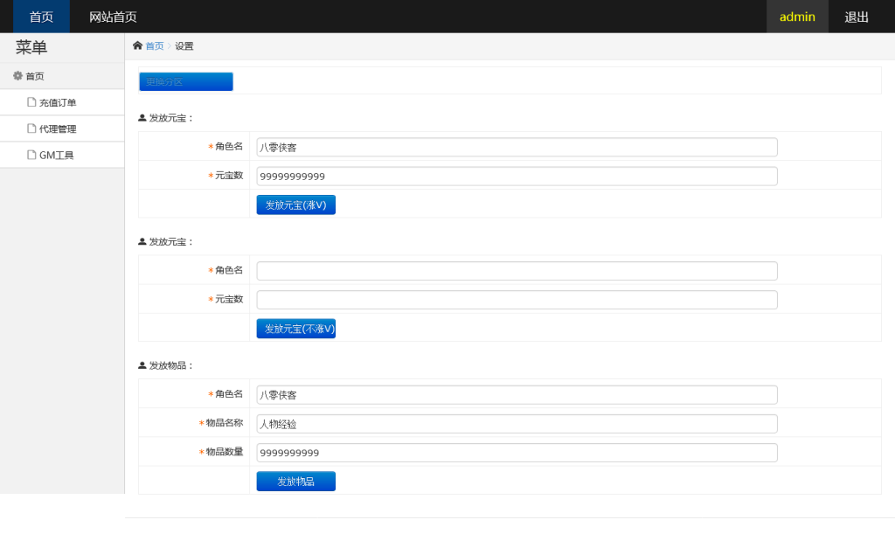Click the empty 元宝数 input field
This screenshot has width=895, height=534.
point(517,300)
